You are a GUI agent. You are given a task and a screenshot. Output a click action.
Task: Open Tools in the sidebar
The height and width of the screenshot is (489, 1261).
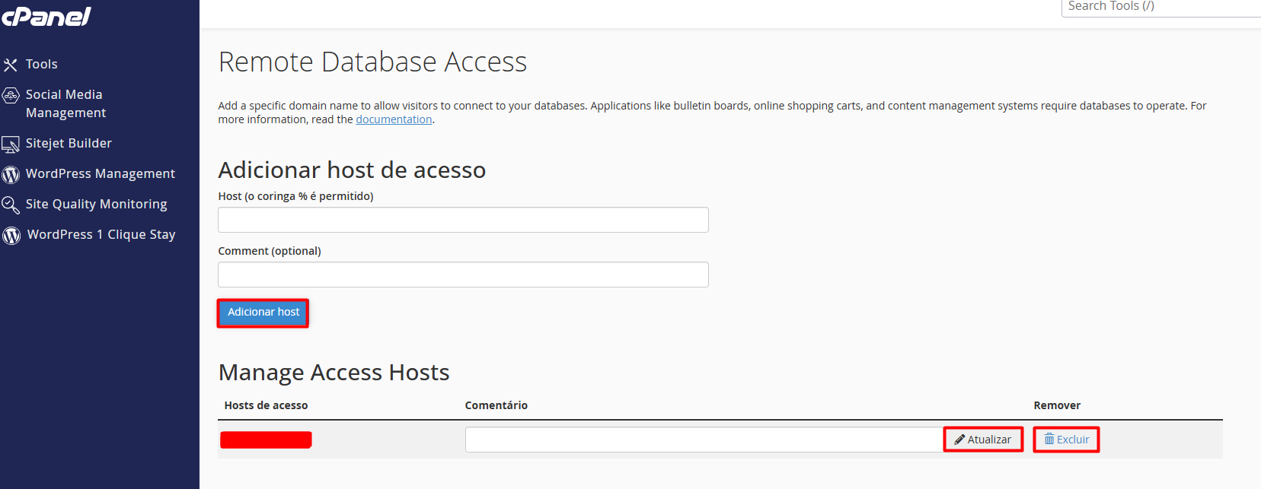42,65
